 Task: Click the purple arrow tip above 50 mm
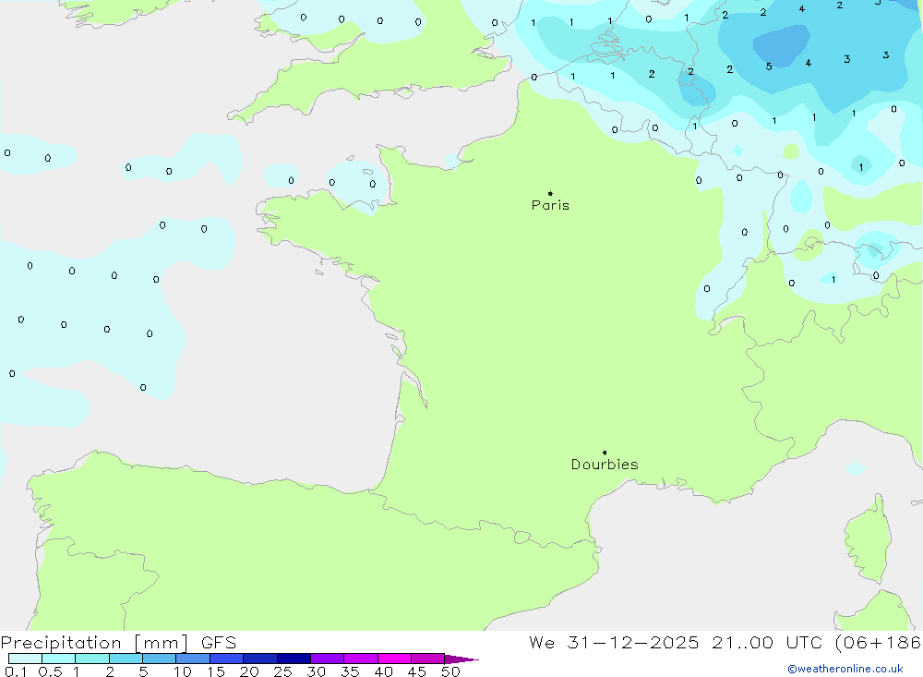click(x=461, y=659)
